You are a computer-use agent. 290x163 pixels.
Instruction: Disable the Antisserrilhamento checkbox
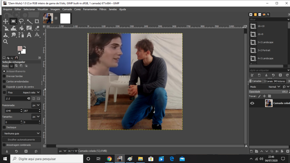(4, 71)
